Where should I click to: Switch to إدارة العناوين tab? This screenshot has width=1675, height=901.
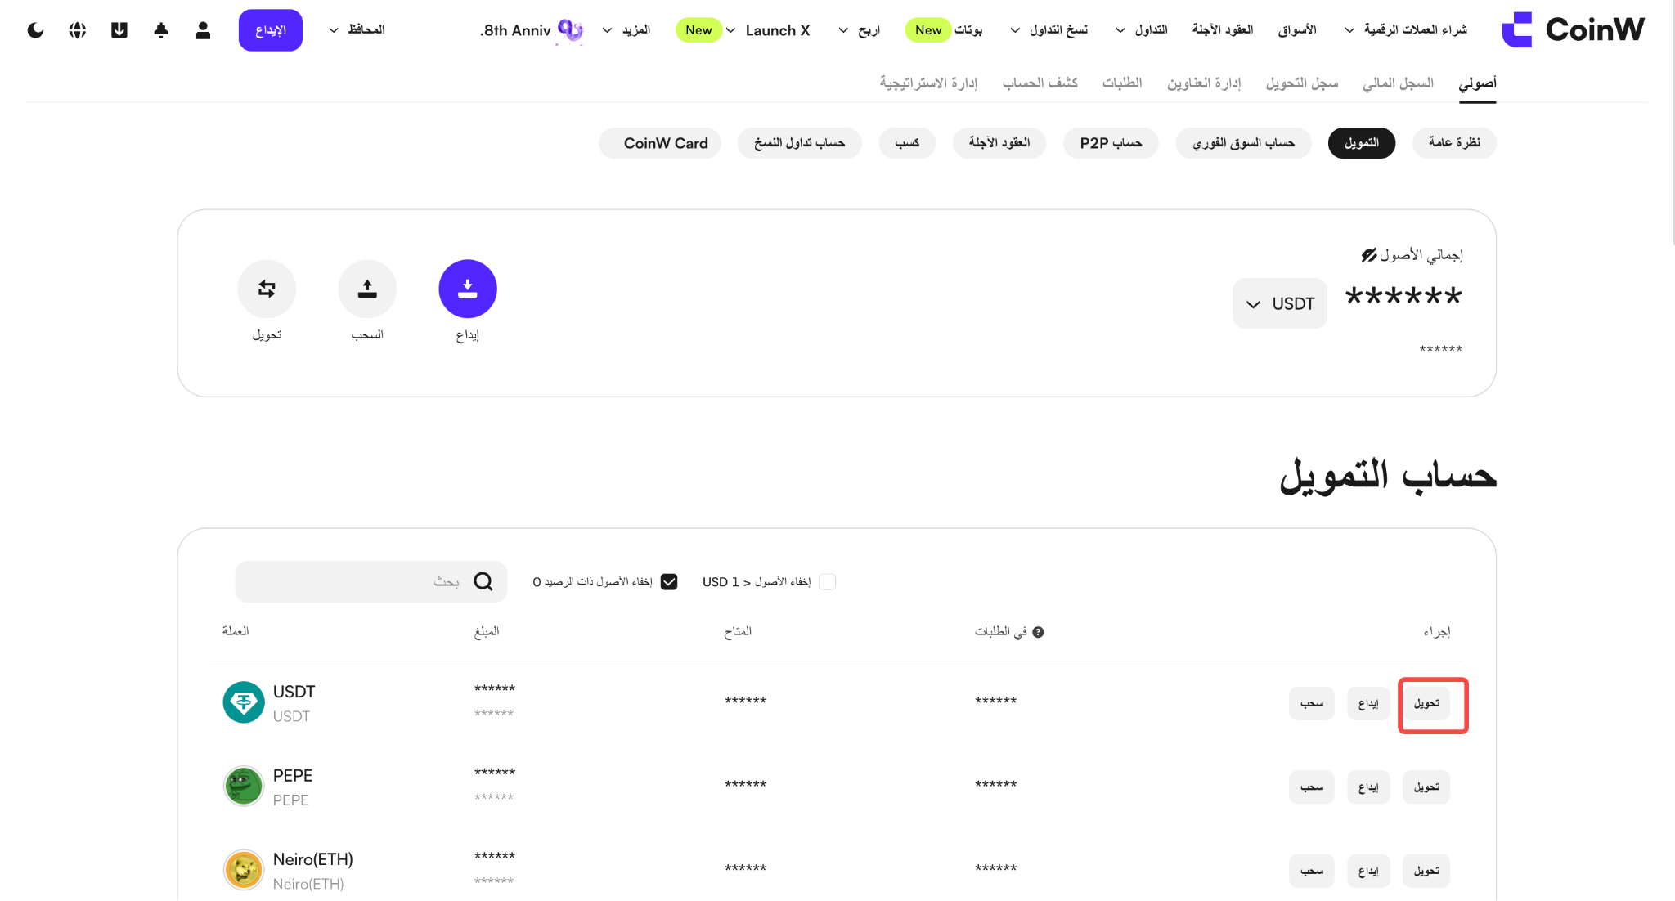coord(1204,83)
